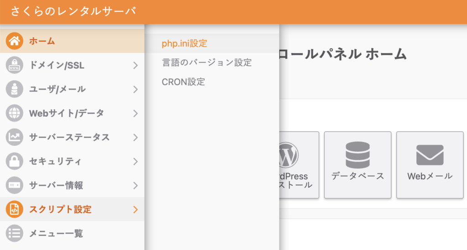Click the ドメイン/SSL www lock icon
The height and width of the screenshot is (250, 467).
(x=14, y=65)
